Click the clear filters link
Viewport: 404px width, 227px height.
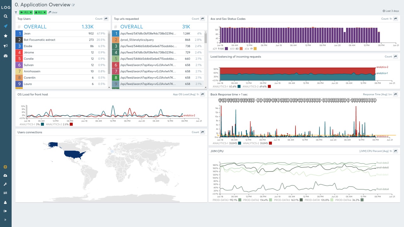53,13
